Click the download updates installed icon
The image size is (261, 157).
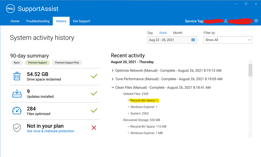[x=17, y=93]
